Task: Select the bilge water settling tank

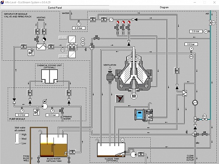Action: (53, 145)
